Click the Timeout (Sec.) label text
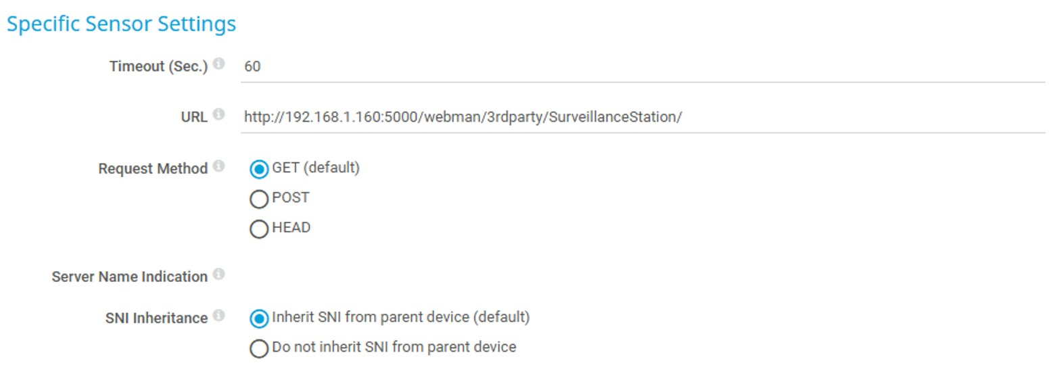 coord(158,67)
